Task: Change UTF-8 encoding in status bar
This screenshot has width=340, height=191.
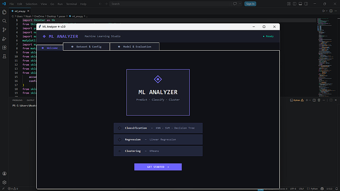Action: tap(293, 189)
